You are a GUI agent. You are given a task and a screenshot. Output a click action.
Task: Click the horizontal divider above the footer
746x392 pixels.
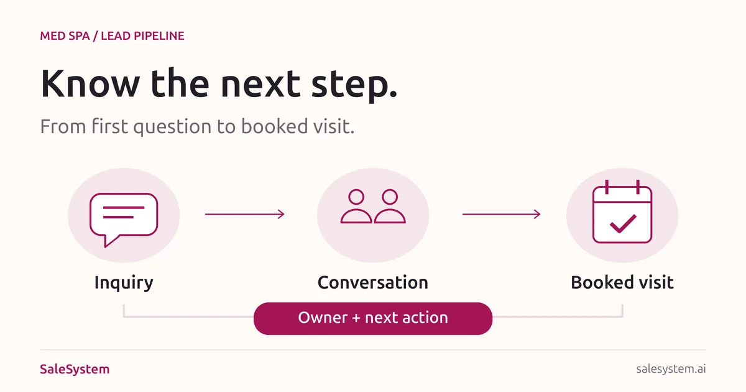[x=373, y=350]
